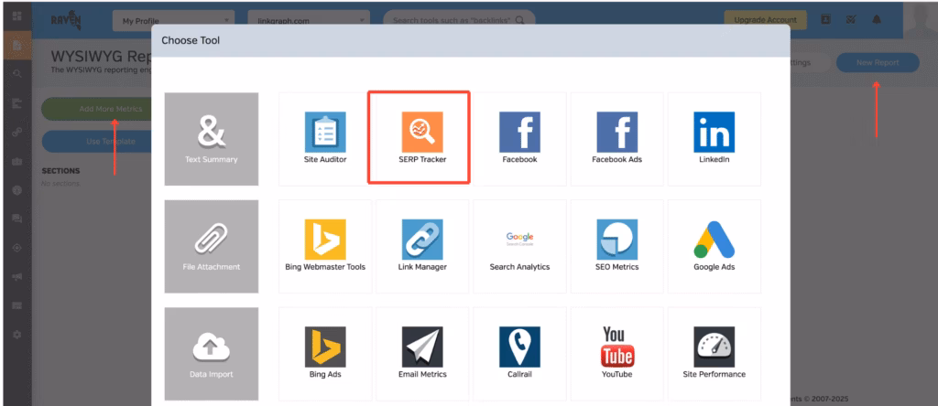Select the Email Metrics tool
938x406 pixels.
(x=421, y=351)
